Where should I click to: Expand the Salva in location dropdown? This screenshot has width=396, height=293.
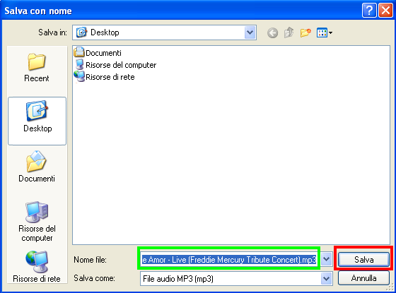click(x=250, y=32)
